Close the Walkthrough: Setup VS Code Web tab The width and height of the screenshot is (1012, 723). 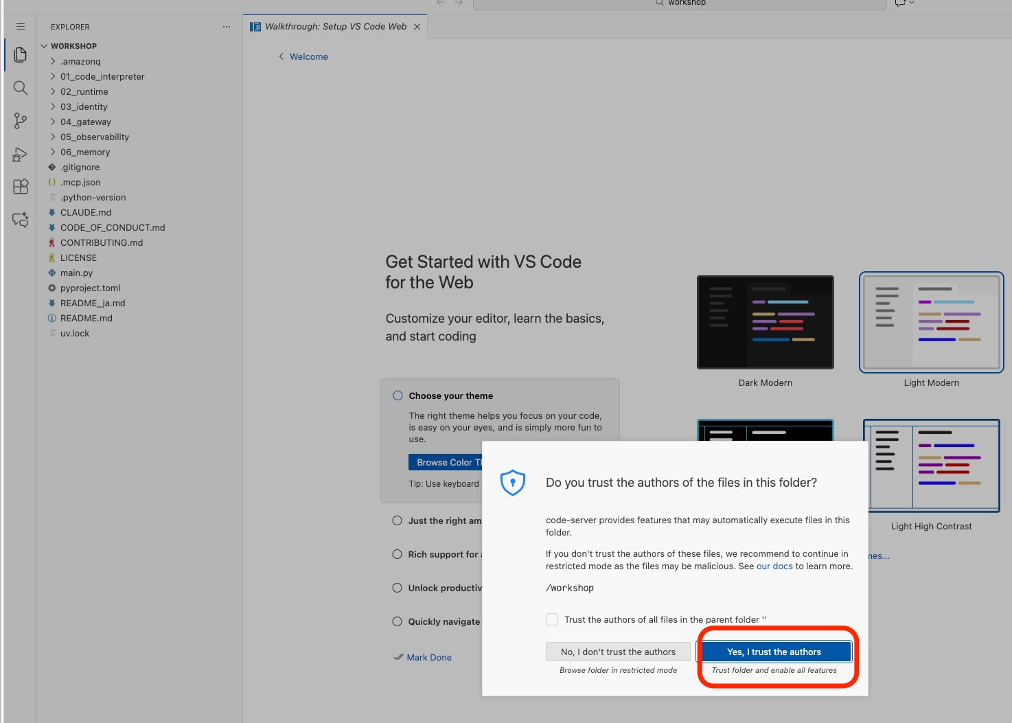point(417,27)
